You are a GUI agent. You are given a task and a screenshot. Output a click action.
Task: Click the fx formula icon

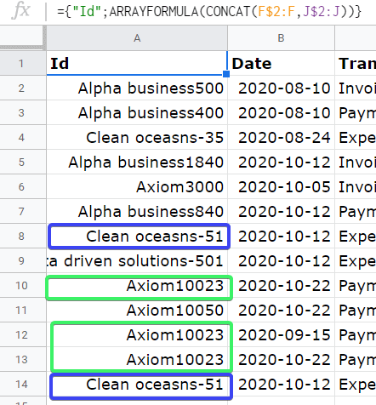coord(21,11)
